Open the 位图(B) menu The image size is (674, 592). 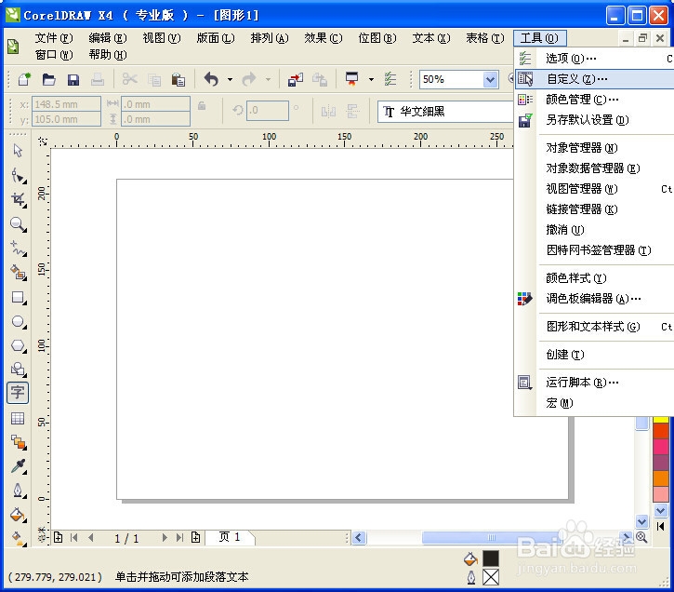[x=377, y=38]
